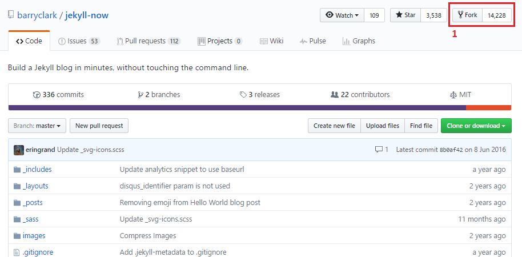Open the _layouts folder
Viewport: 522px width, 257px height.
(35, 186)
